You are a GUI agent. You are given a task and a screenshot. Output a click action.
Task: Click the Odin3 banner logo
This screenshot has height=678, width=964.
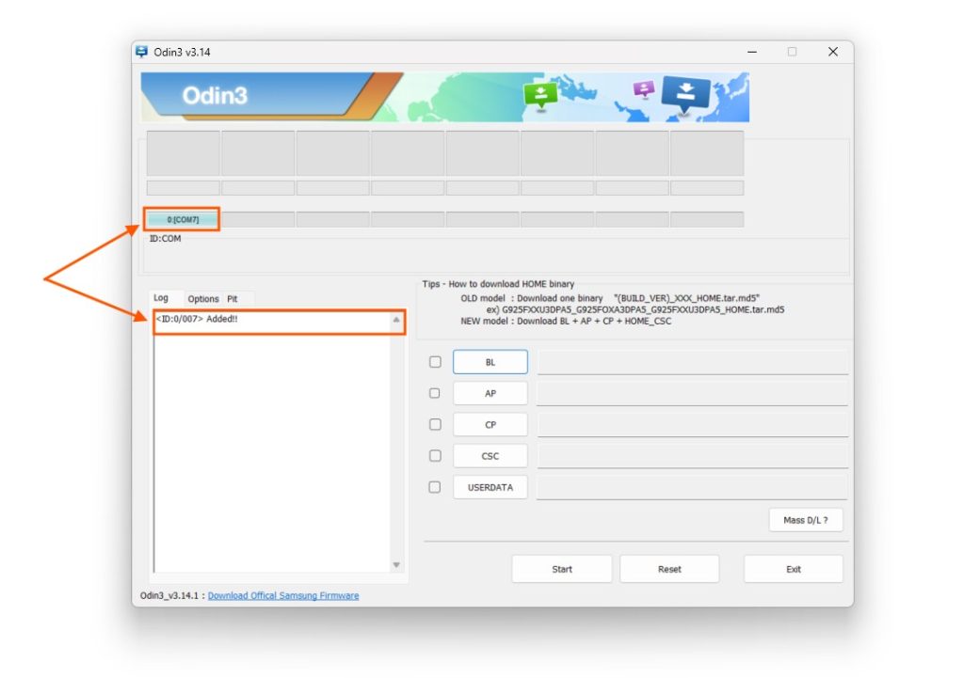(215, 95)
